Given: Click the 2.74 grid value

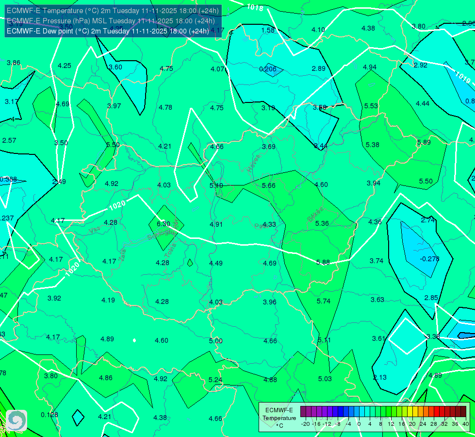Looking at the screenshot, I should click(x=428, y=220).
